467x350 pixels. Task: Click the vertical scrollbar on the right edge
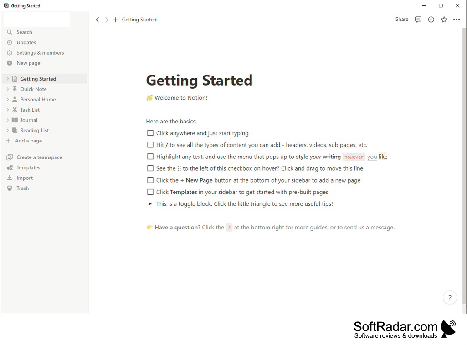click(464, 166)
